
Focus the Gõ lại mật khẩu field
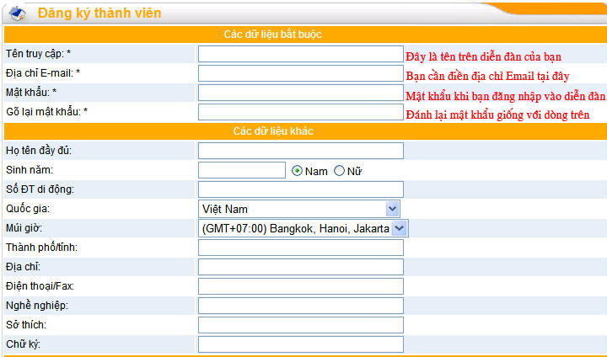301,112
